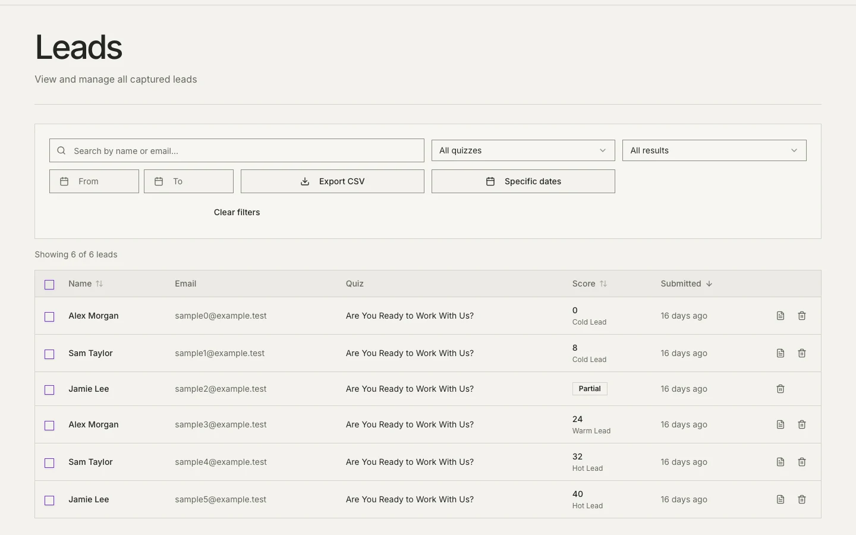View details for sample5@example.test lead
Screen dimensions: 856x535
(781, 499)
